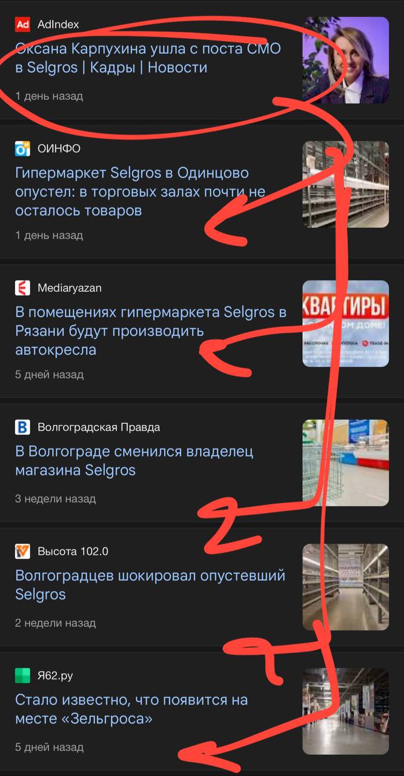Open the Selgros в Рязани автокресла headline

tap(151, 332)
